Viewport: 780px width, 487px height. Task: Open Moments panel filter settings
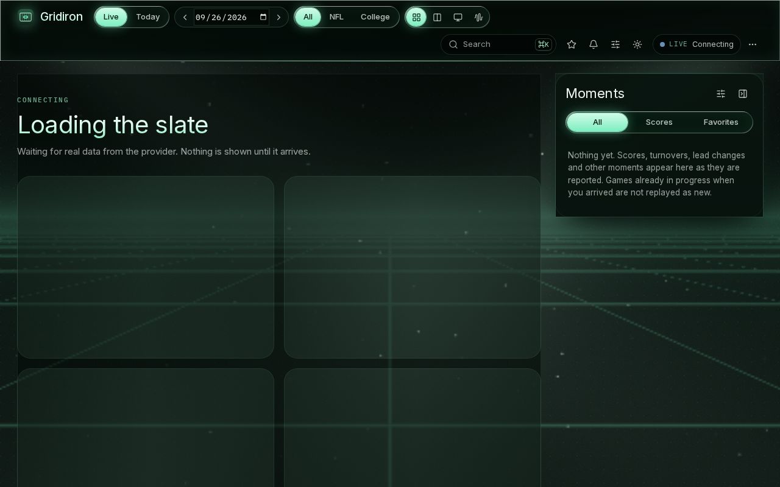tap(721, 94)
